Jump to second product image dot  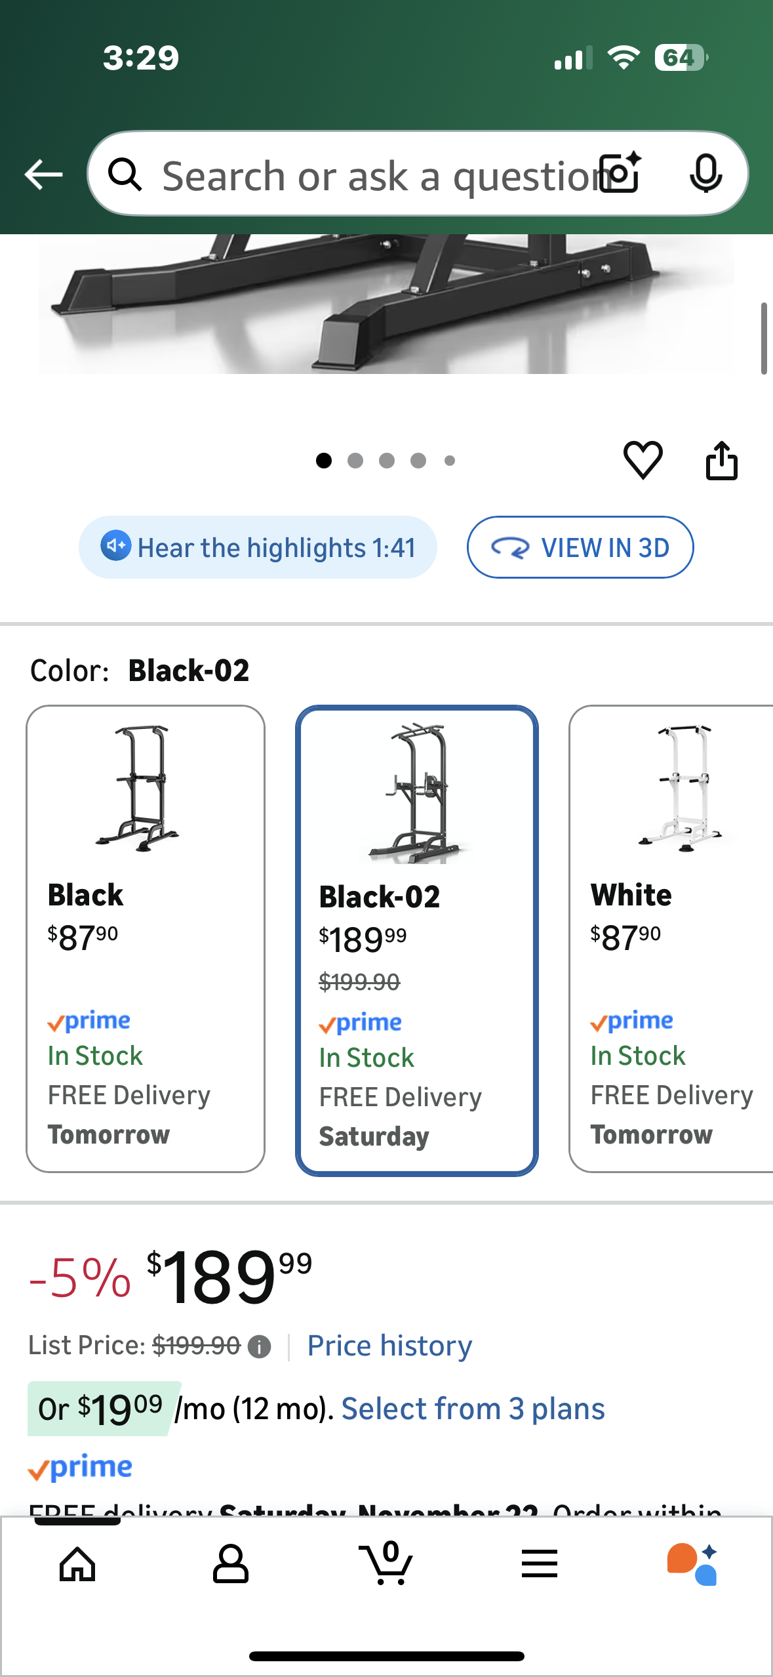pyautogui.click(x=355, y=461)
